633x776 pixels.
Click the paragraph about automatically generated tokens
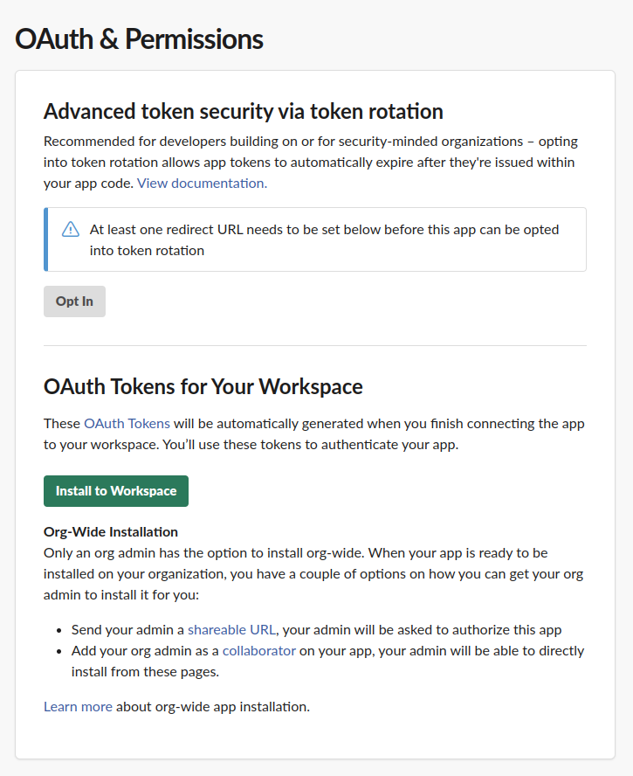click(314, 434)
